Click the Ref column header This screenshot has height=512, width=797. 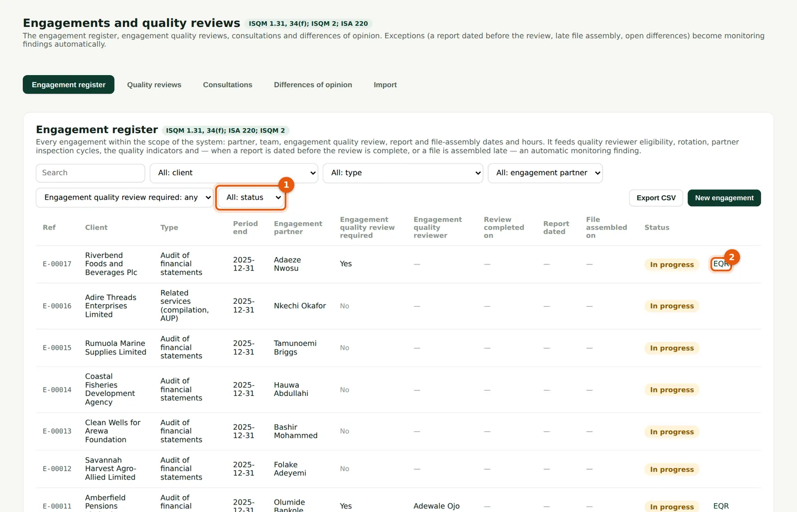pyautogui.click(x=49, y=228)
